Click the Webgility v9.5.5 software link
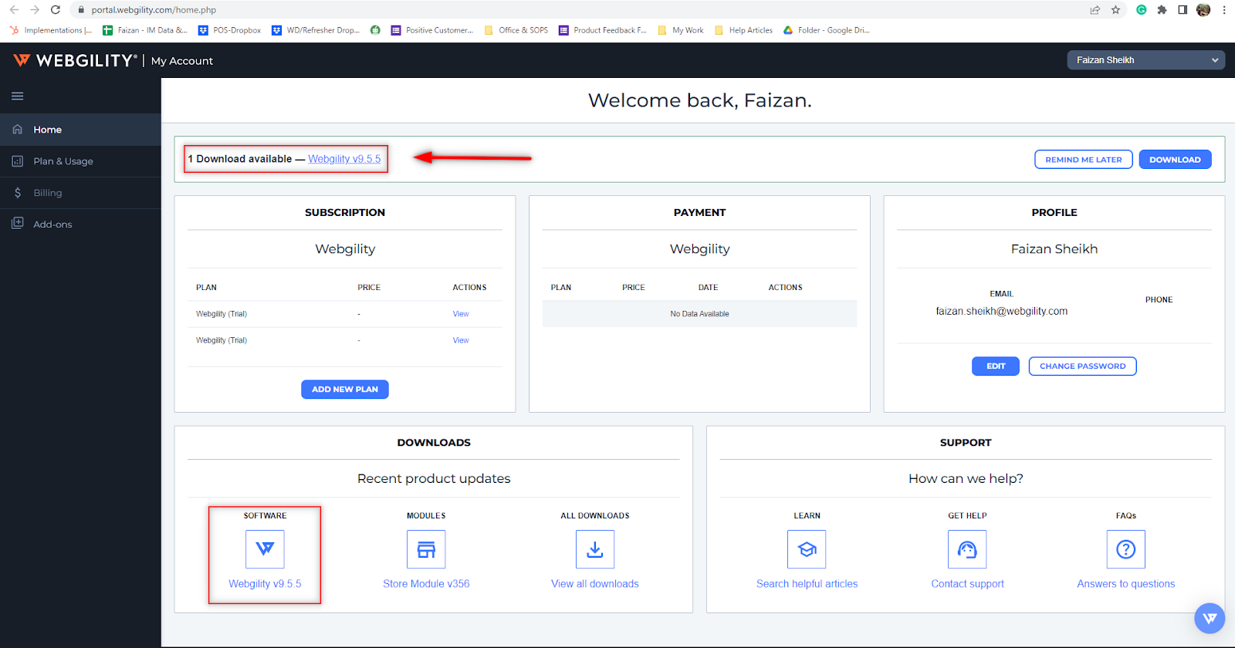The image size is (1235, 648). point(265,584)
